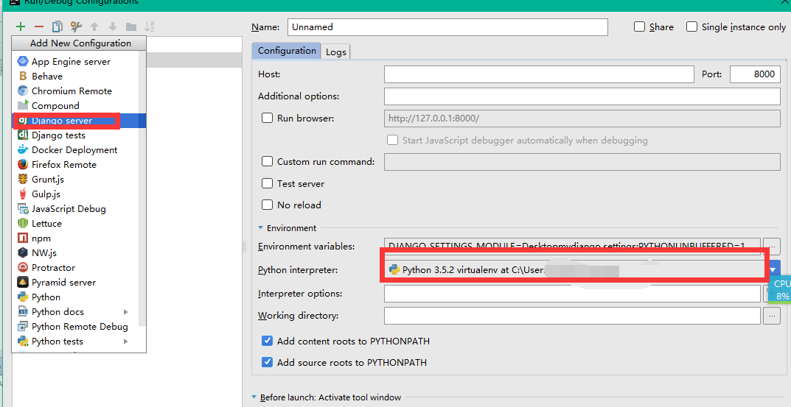Viewport: 791px width, 407px height.
Task: Click the Move Down arrow icon
Action: coord(113,26)
